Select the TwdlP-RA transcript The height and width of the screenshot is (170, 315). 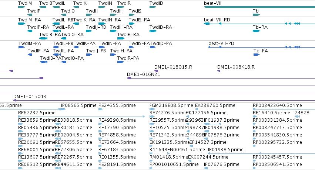30,31
